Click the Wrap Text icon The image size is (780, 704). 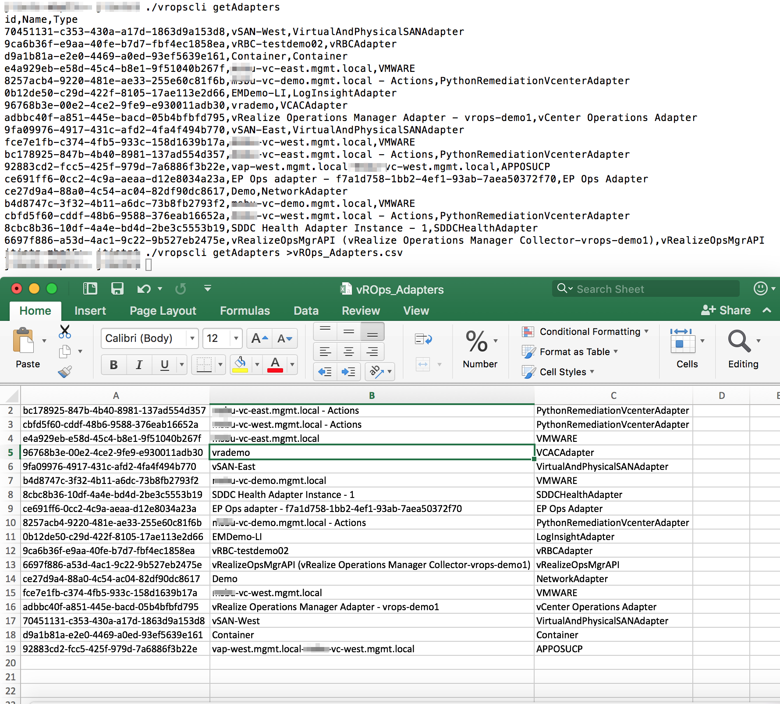pyautogui.click(x=423, y=339)
